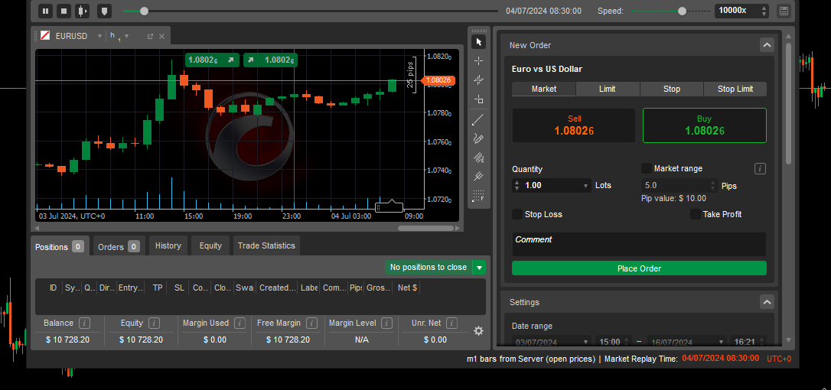This screenshot has width=831, height=390.
Task: Click the Comment input field
Action: 639,244
